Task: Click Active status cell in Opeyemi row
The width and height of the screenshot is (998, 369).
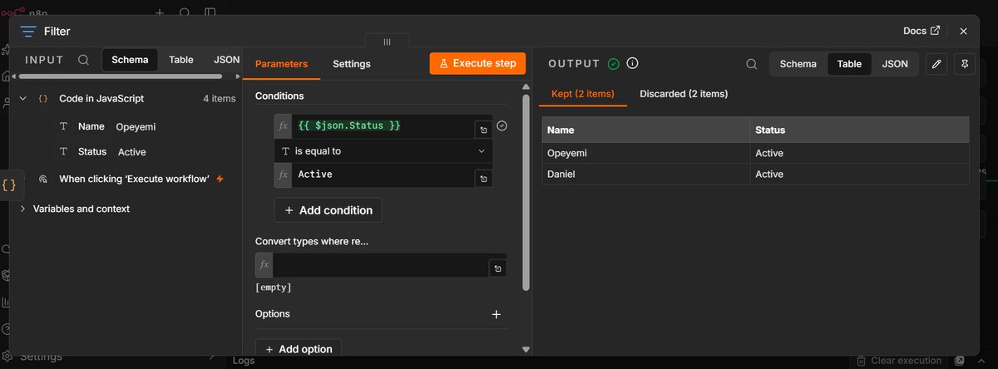Action: pos(859,153)
